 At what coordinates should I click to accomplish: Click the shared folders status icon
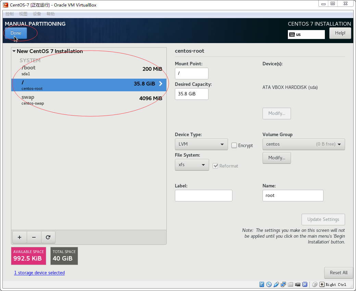pos(290,284)
